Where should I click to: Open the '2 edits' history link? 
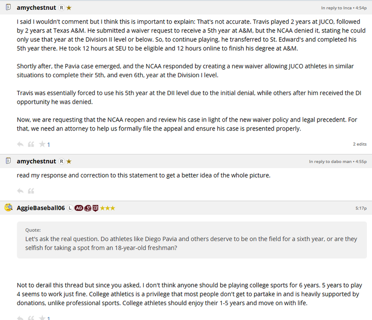(x=360, y=144)
